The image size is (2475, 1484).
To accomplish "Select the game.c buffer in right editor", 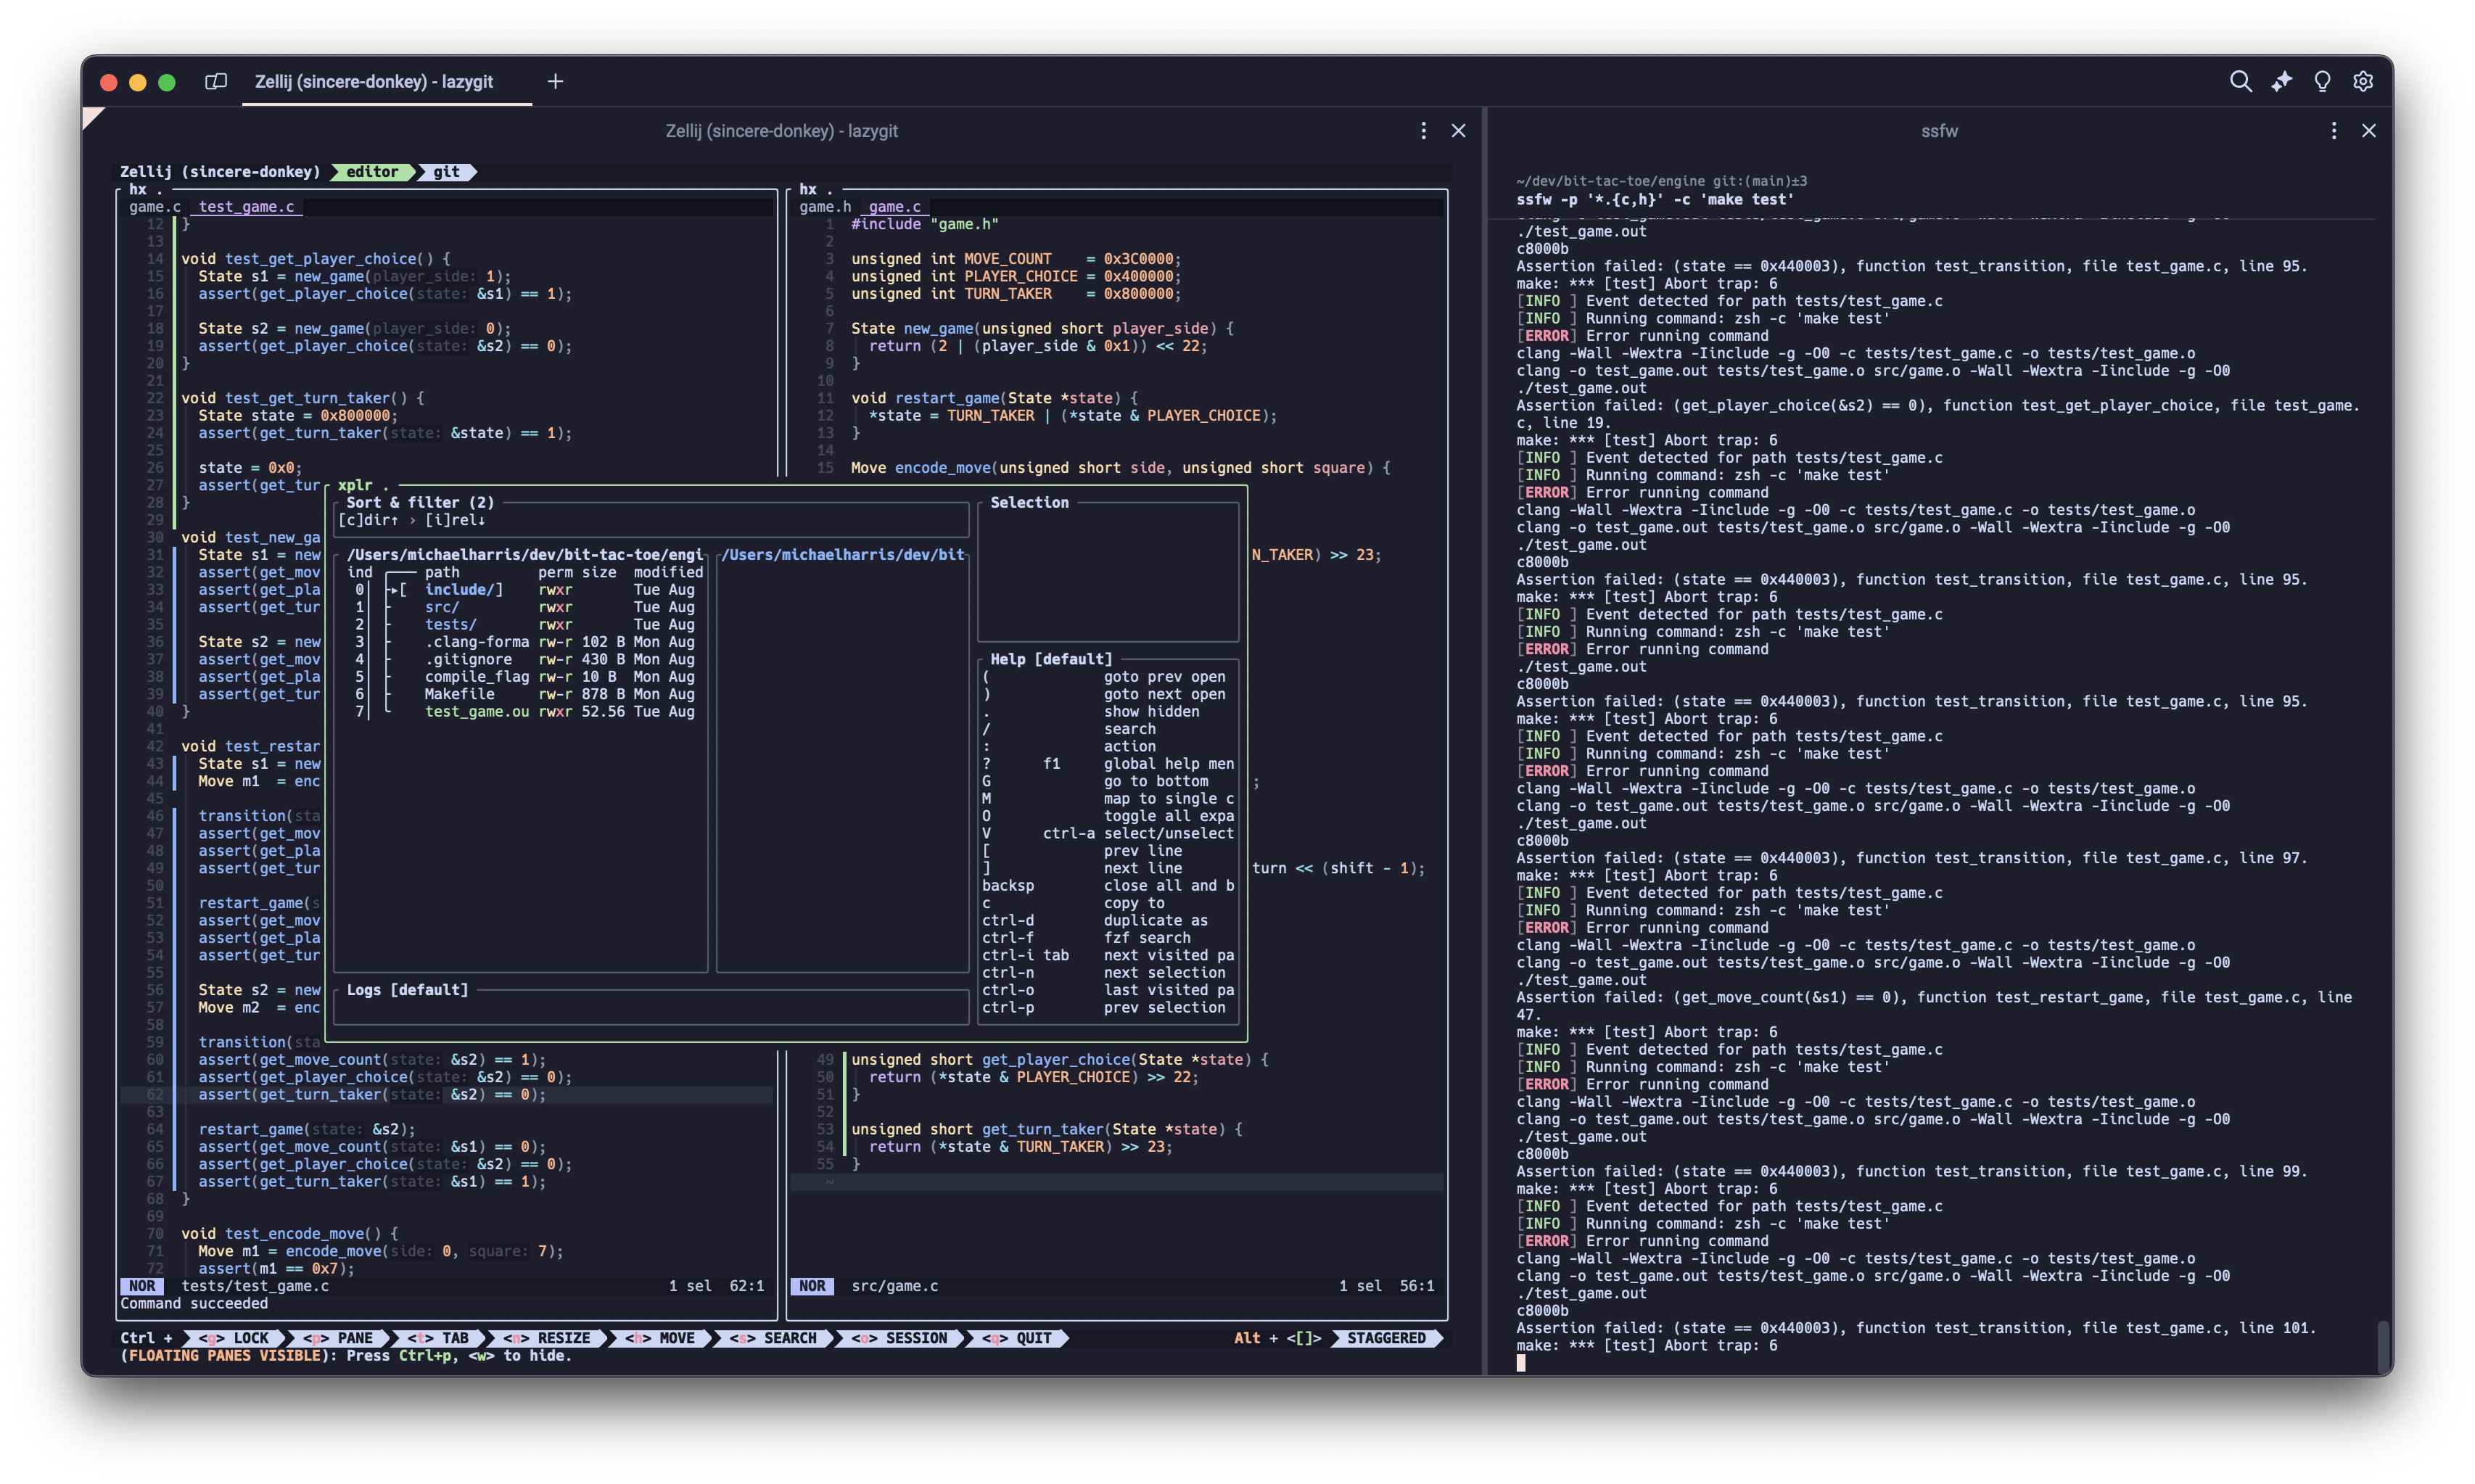I will coord(894,207).
